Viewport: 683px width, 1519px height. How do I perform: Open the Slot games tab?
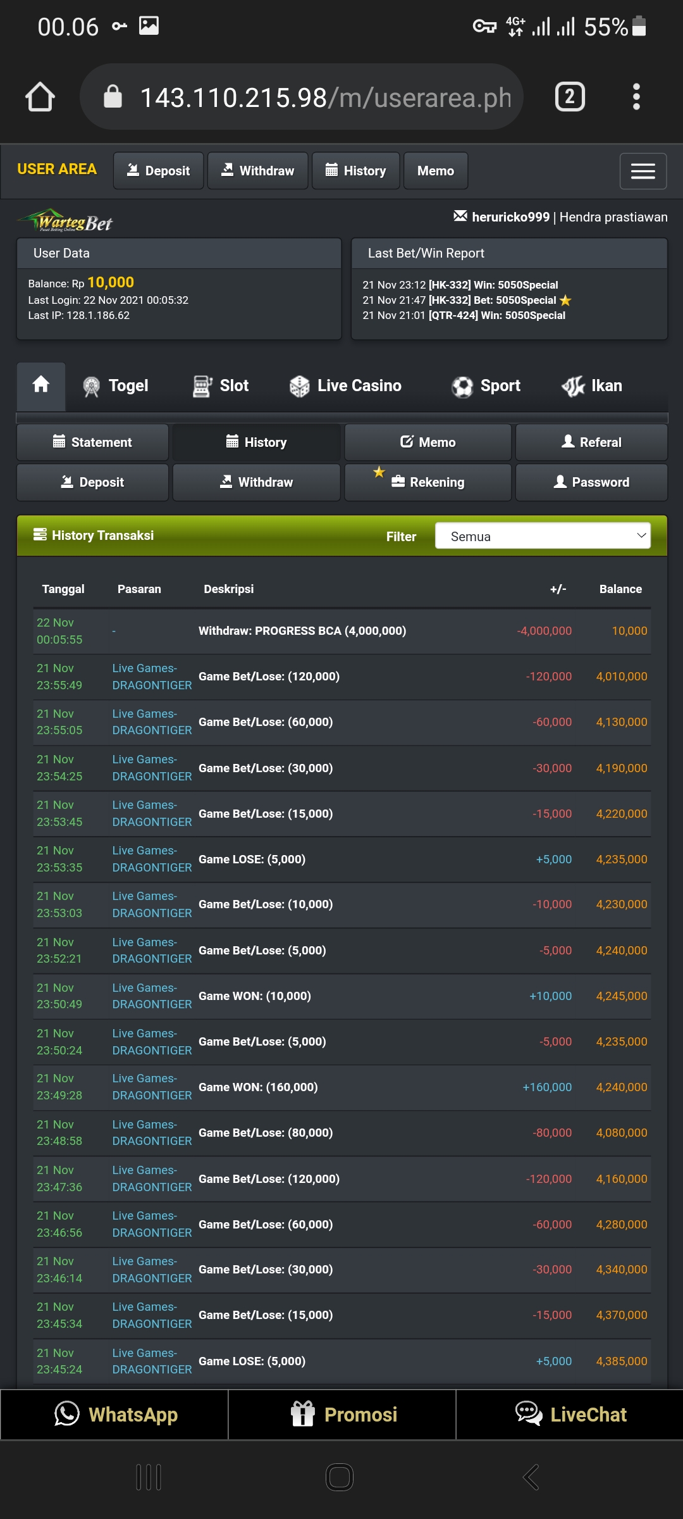pyautogui.click(x=221, y=385)
